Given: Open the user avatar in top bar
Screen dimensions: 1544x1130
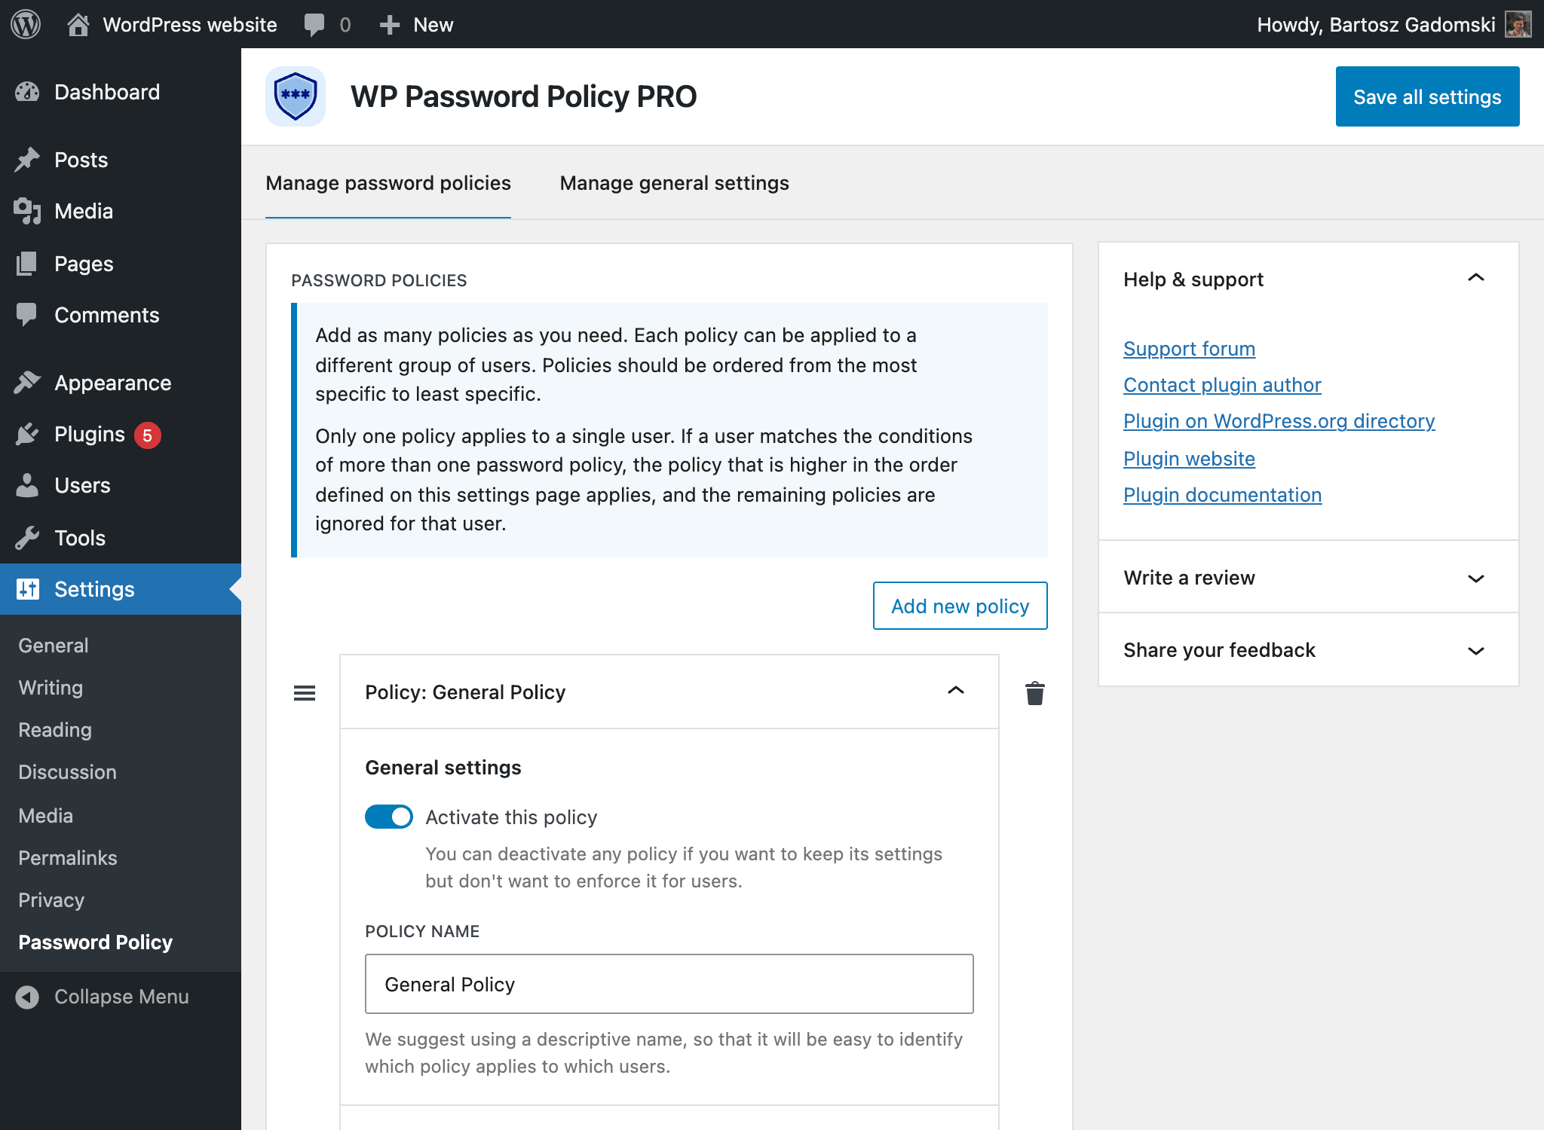Looking at the screenshot, I should pyautogui.click(x=1518, y=24).
